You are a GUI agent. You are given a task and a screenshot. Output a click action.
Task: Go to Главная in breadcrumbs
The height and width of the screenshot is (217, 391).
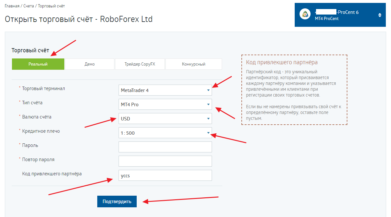click(x=12, y=6)
